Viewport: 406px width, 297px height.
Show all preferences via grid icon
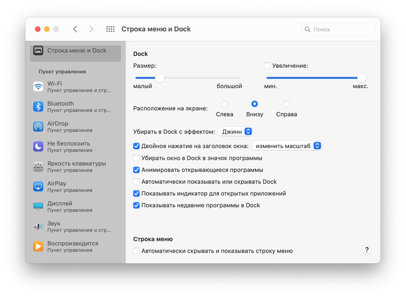point(110,29)
